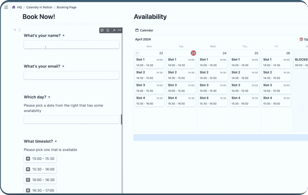Open Slot 4 card on Wednesday 24

213,101
